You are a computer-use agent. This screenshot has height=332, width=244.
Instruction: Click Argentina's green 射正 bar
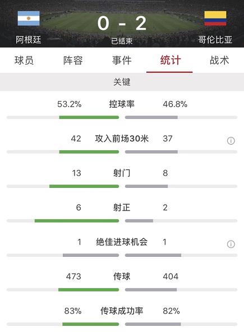(77, 221)
